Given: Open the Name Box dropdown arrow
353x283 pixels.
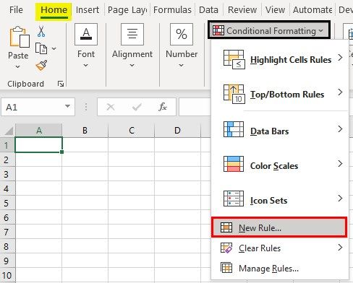Looking at the screenshot, I should 68,106.
